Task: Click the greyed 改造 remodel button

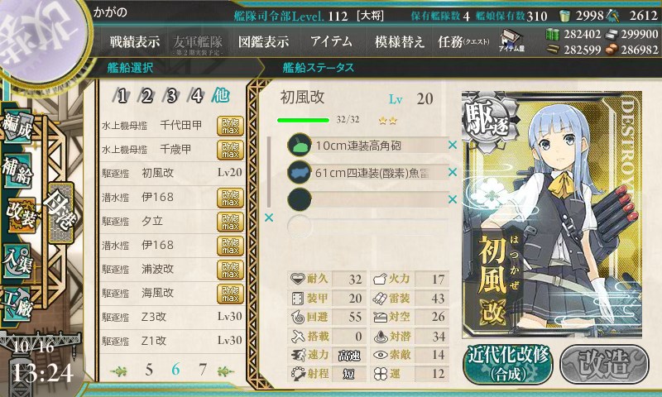Action: coord(605,363)
